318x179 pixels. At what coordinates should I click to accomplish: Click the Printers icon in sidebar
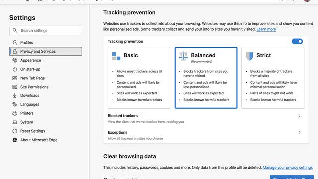click(15, 113)
